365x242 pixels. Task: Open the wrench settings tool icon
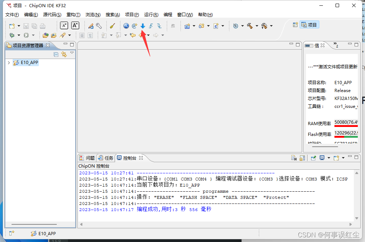coord(99,26)
